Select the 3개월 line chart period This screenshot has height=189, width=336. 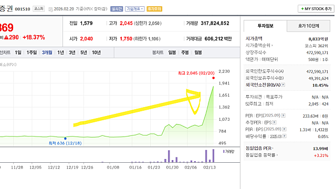tap(47, 52)
